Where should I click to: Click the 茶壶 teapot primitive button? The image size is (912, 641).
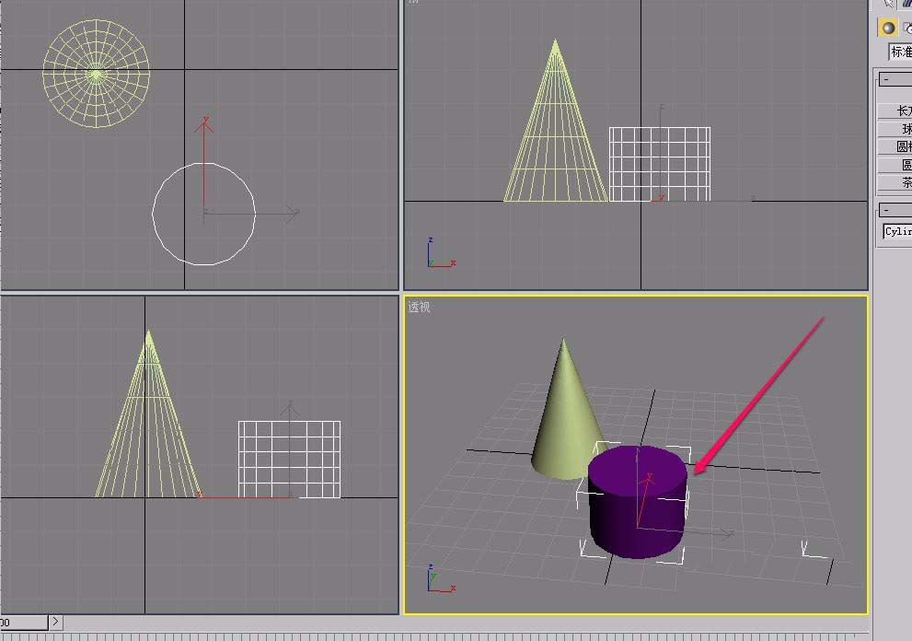point(899,182)
